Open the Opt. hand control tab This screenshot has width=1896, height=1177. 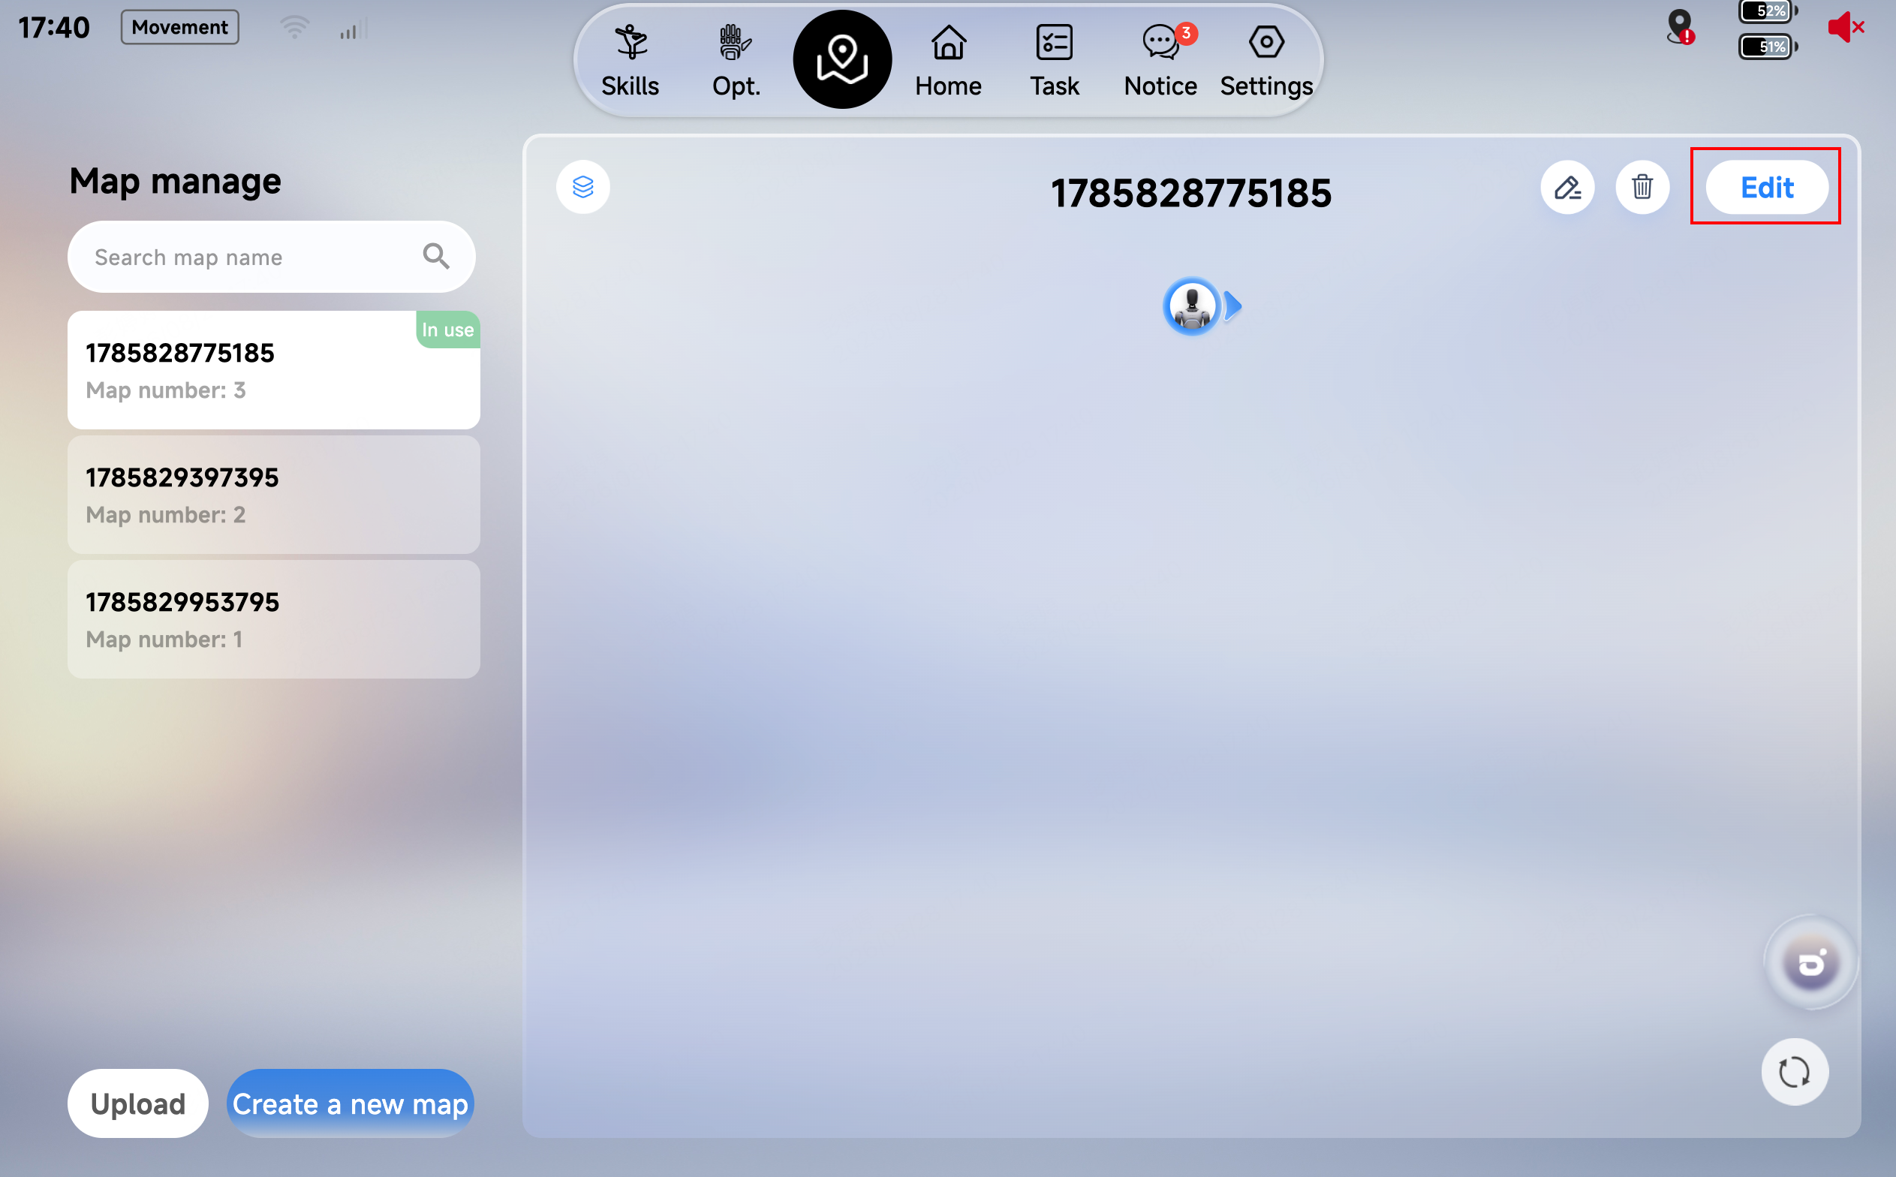pyautogui.click(x=736, y=61)
